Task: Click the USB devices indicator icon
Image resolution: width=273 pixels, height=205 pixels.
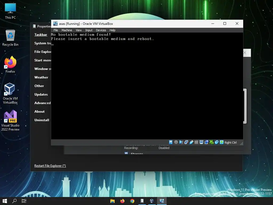Action: [191, 142]
